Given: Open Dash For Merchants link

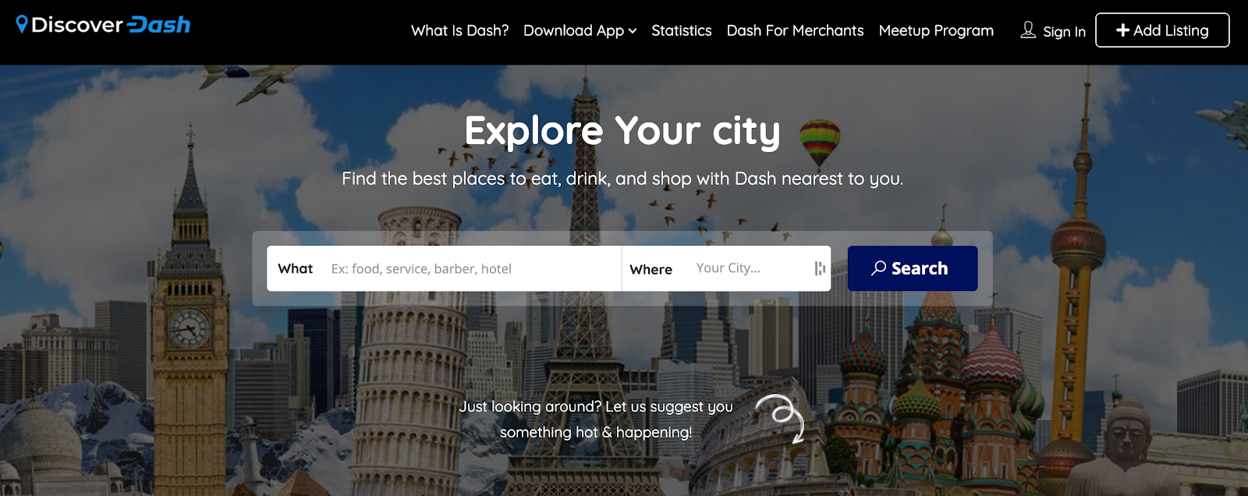Looking at the screenshot, I should pyautogui.click(x=795, y=30).
